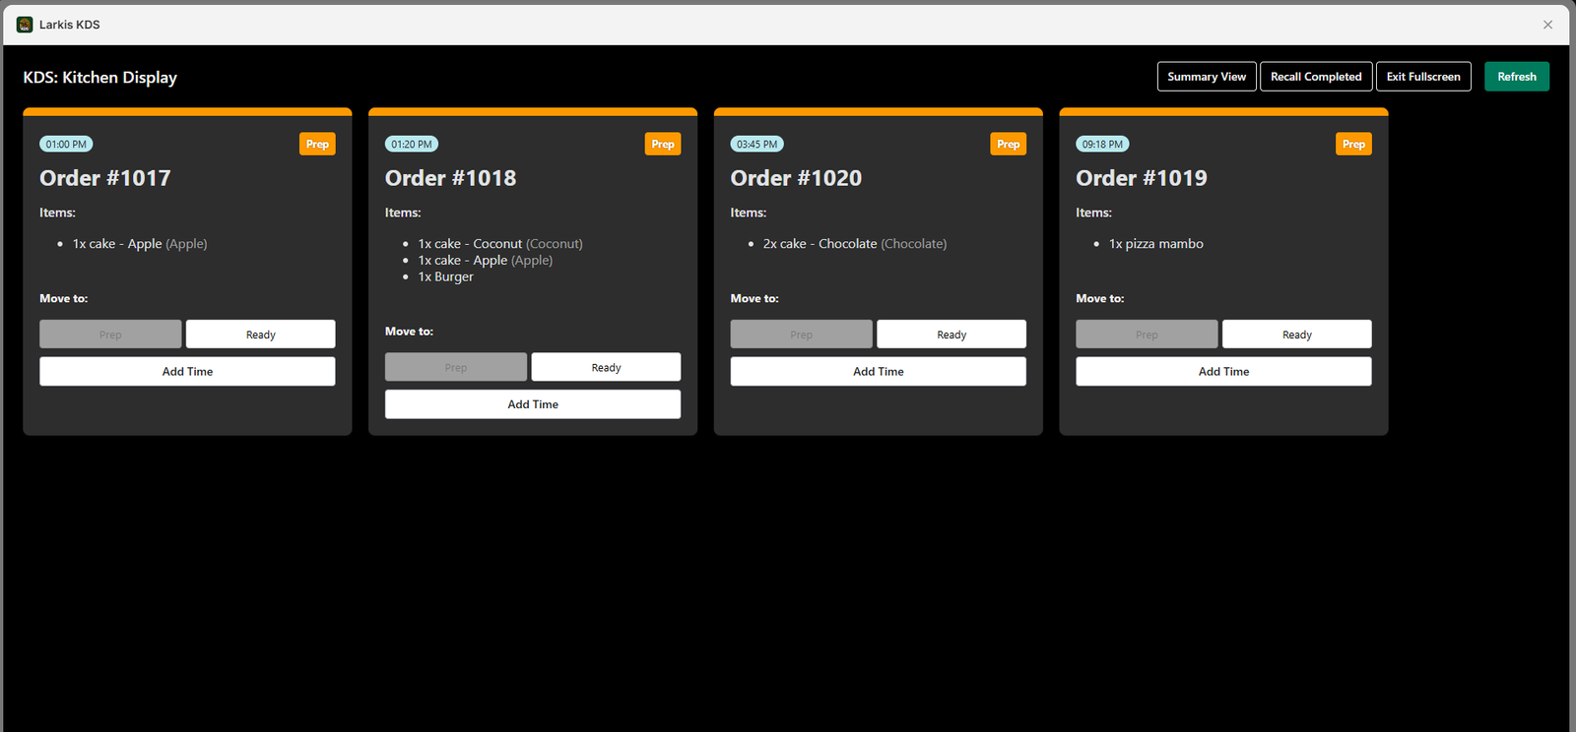This screenshot has width=1576, height=732.
Task: Add Time to Order #1019
Action: pyautogui.click(x=1223, y=371)
